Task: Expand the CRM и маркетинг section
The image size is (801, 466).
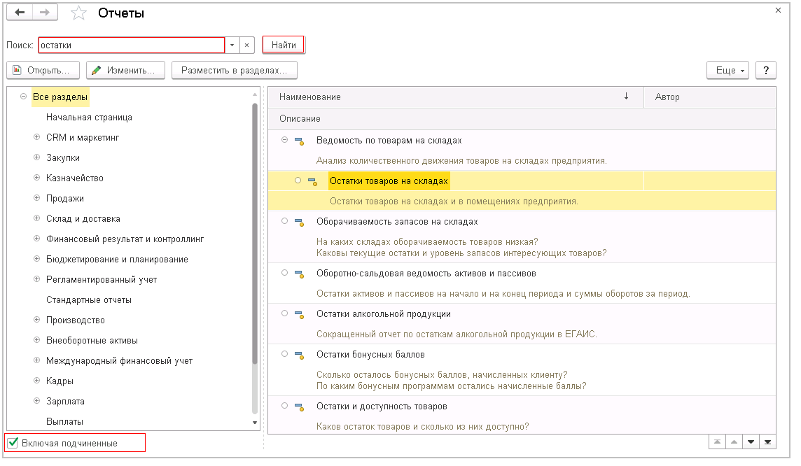Action: [x=37, y=137]
